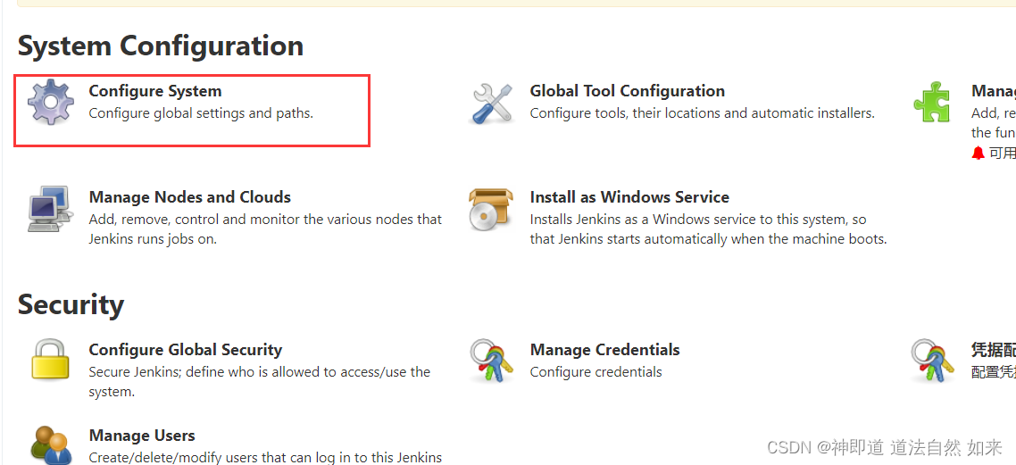
Task: Click the green puzzle piece plugin icon
Action: (x=932, y=102)
